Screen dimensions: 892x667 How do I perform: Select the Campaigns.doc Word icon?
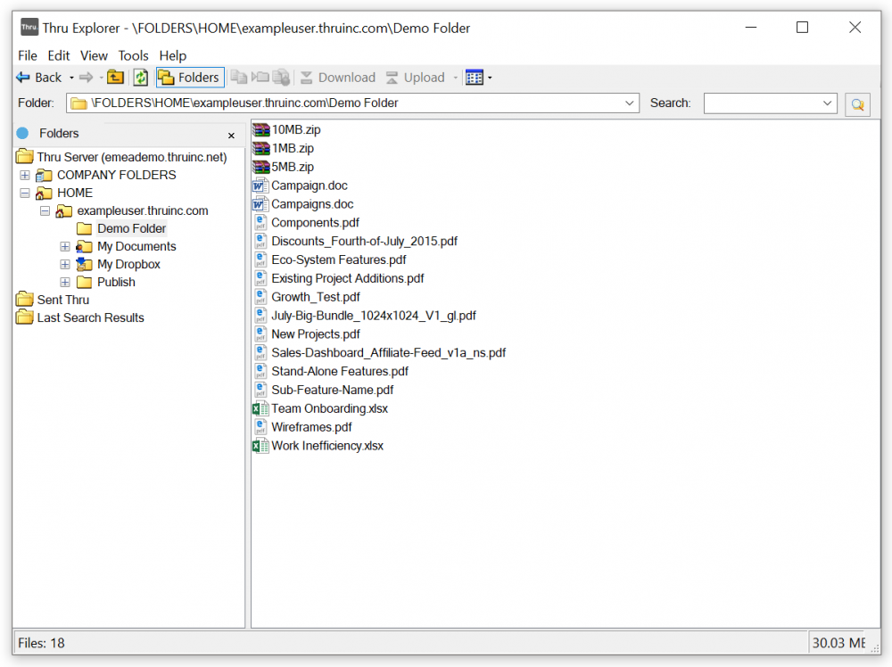coord(260,204)
